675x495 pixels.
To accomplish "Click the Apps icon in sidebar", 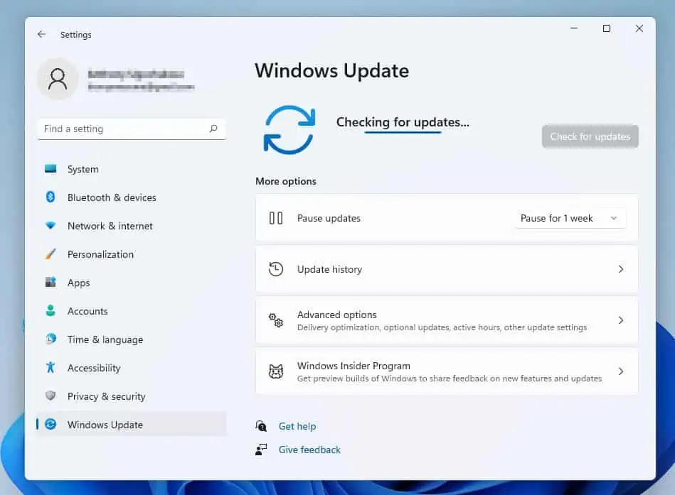I will pyautogui.click(x=51, y=282).
